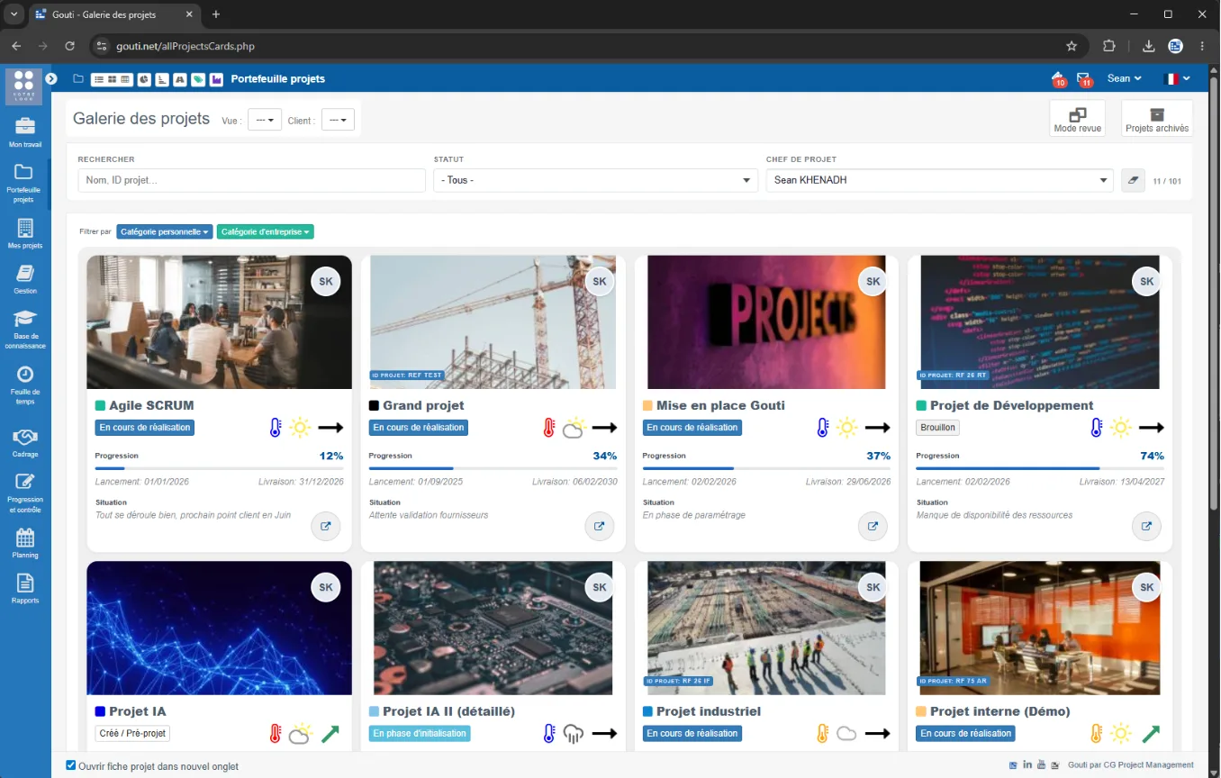Image resolution: width=1221 pixels, height=778 pixels.
Task: Click the green tag icon in toolbar
Action: coord(198,79)
